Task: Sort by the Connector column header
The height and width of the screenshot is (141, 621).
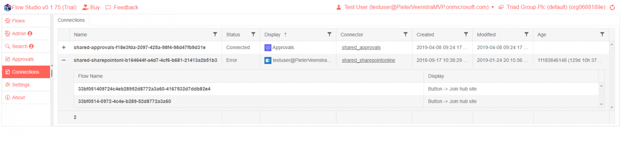Action: coord(352,34)
